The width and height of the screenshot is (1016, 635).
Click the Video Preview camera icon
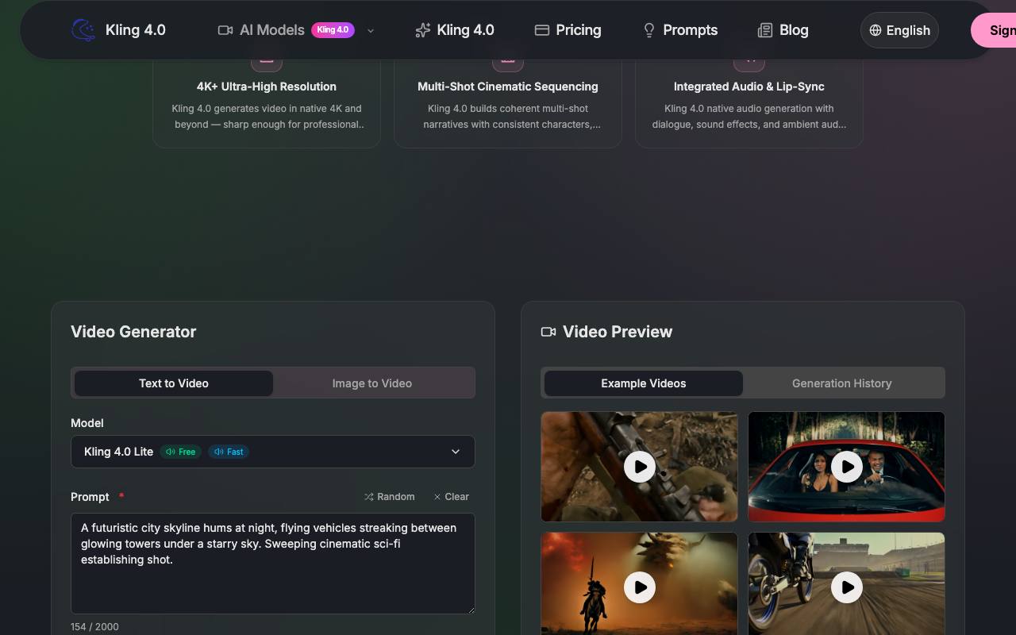coord(548,332)
